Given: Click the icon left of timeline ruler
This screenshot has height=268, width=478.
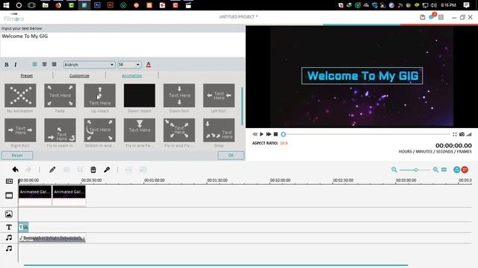Looking at the screenshot, I should [9, 181].
